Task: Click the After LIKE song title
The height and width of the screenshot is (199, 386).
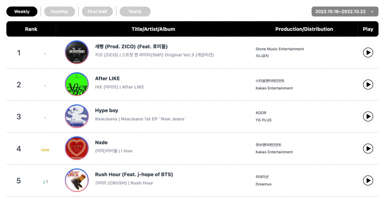Action: 107,78
